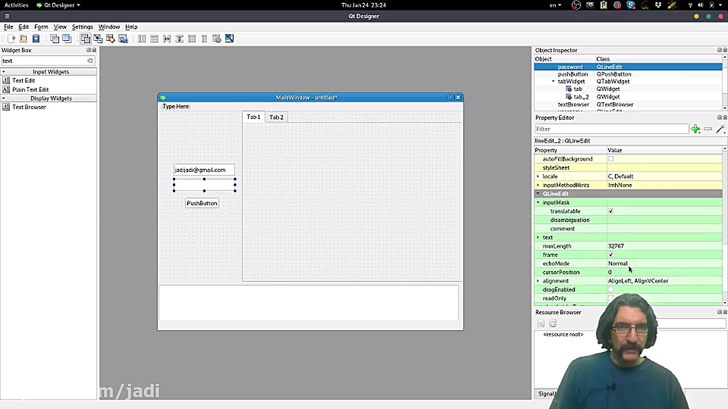728x409 pixels.
Task: Select the Plain Text Edit widget
Action: (x=31, y=90)
